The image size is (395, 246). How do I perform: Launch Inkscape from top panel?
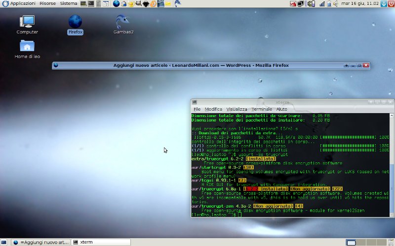(146, 3)
